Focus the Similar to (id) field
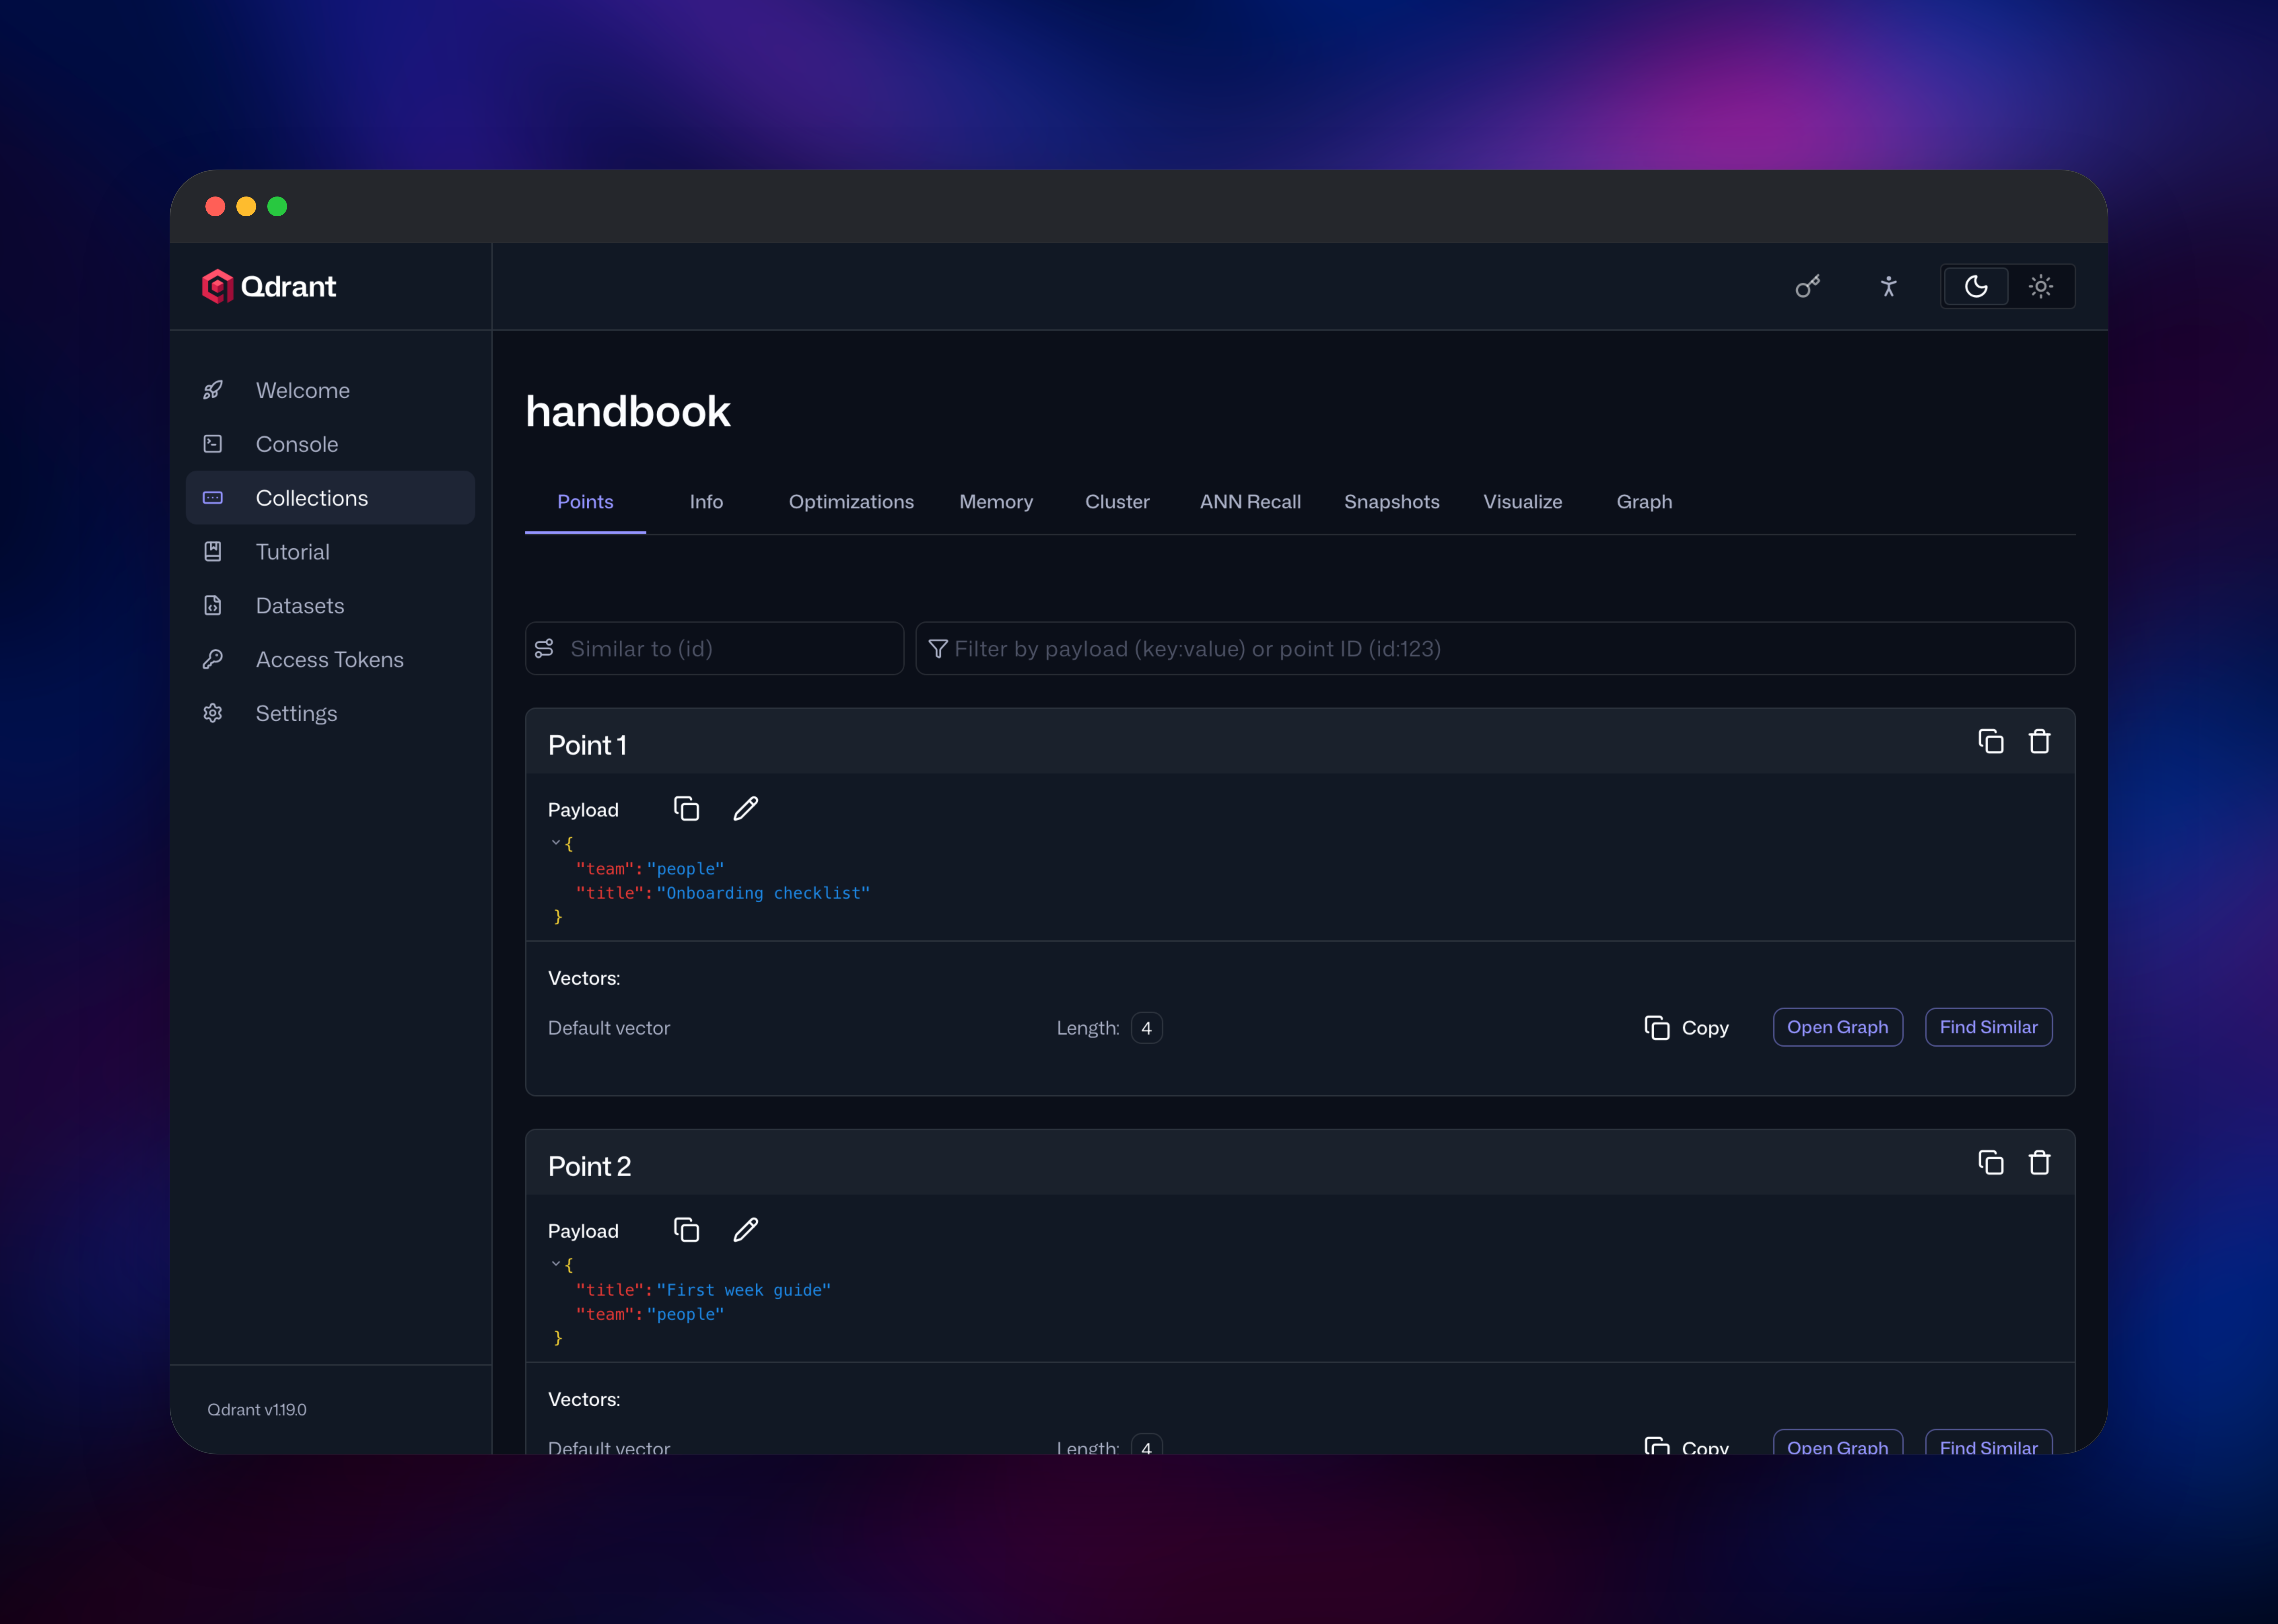The image size is (2278, 1624). click(x=714, y=649)
